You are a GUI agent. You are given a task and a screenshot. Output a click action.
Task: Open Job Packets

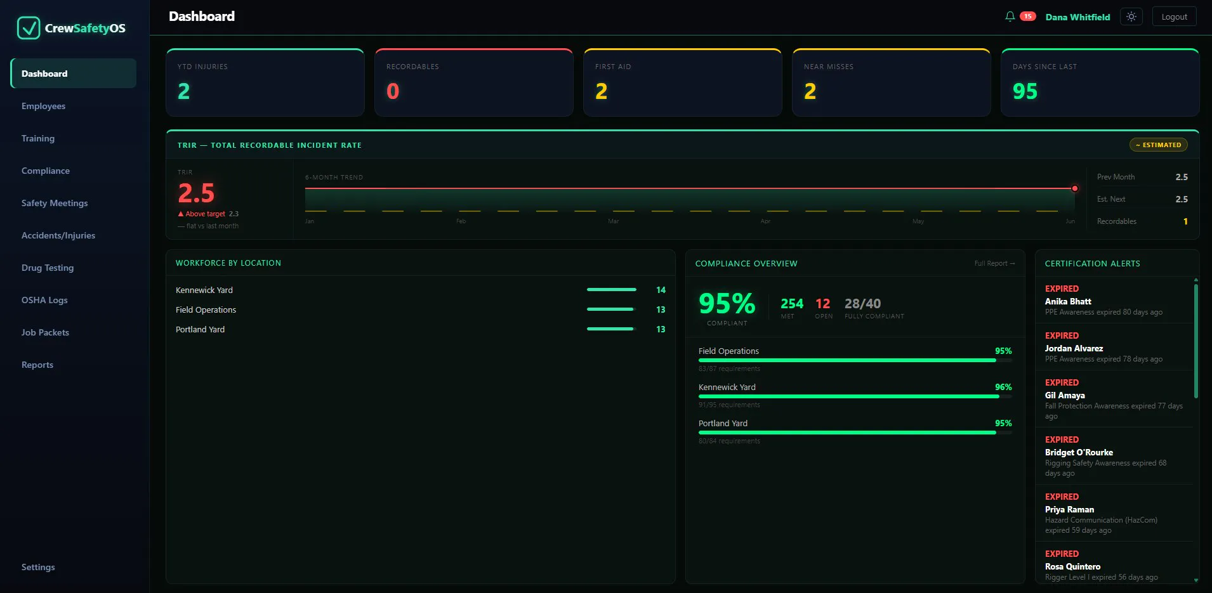[74, 332]
